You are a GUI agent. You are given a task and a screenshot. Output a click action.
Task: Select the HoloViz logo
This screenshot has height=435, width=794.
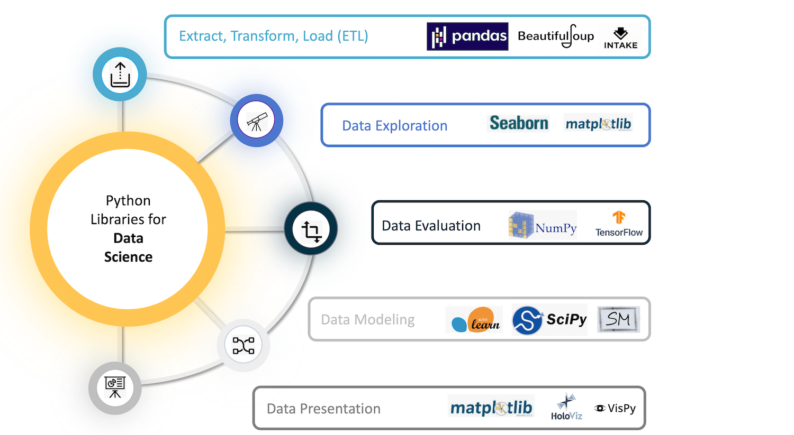566,407
